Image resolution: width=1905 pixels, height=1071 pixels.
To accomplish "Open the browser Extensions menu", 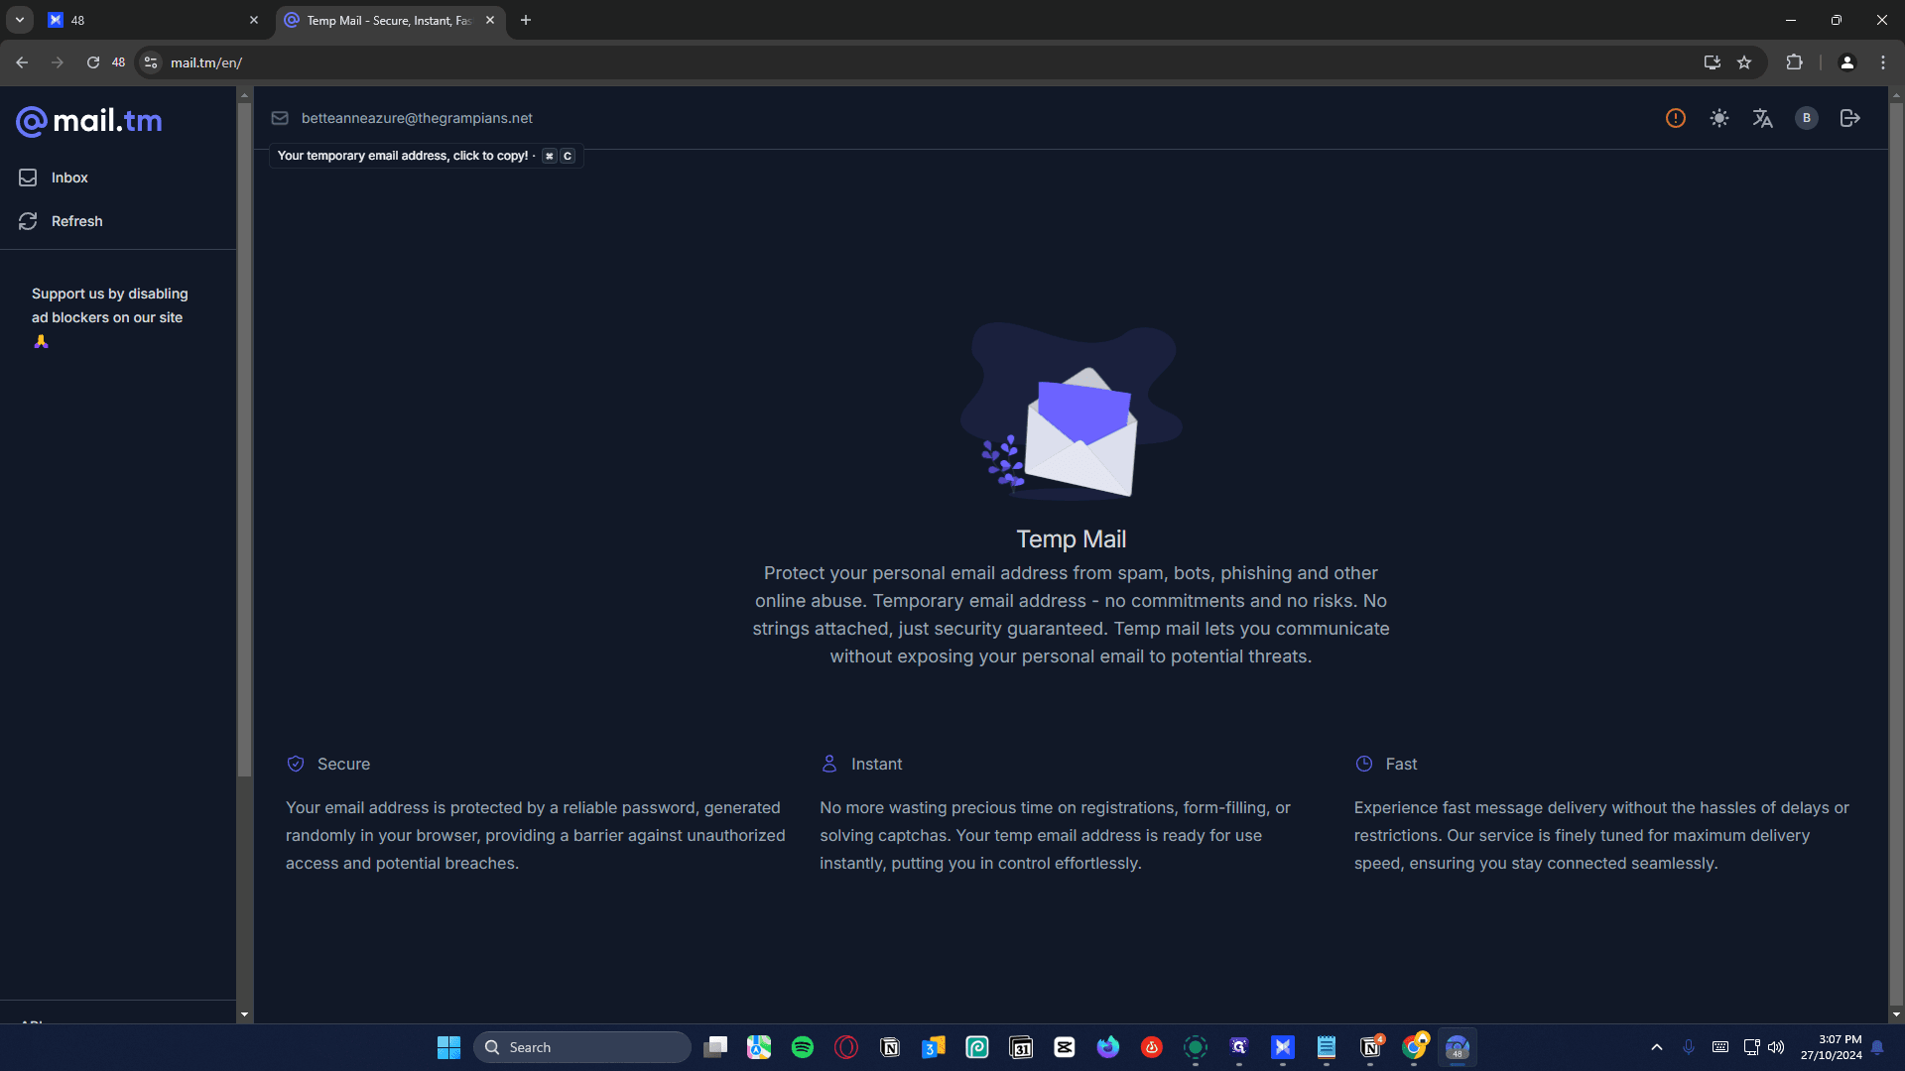I will [1794, 62].
